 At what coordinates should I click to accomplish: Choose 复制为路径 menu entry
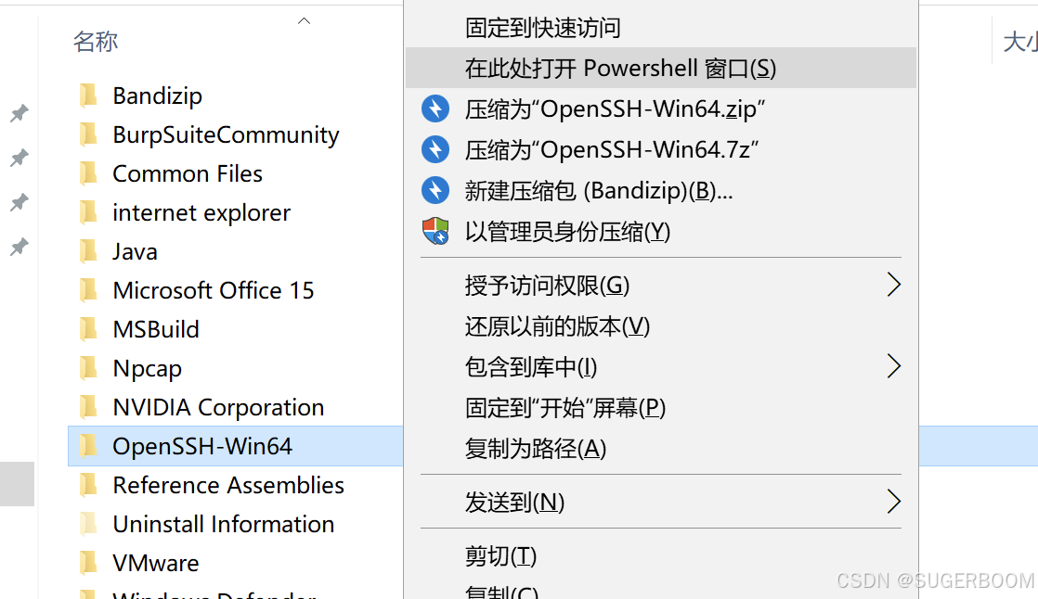pyautogui.click(x=661, y=448)
